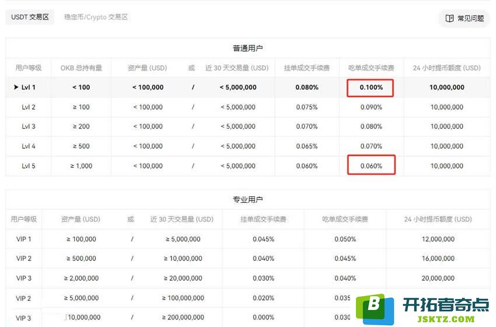Click the ≥ 20,000,000 volume cell
The width and height of the screenshot is (496, 327).
pos(183,279)
